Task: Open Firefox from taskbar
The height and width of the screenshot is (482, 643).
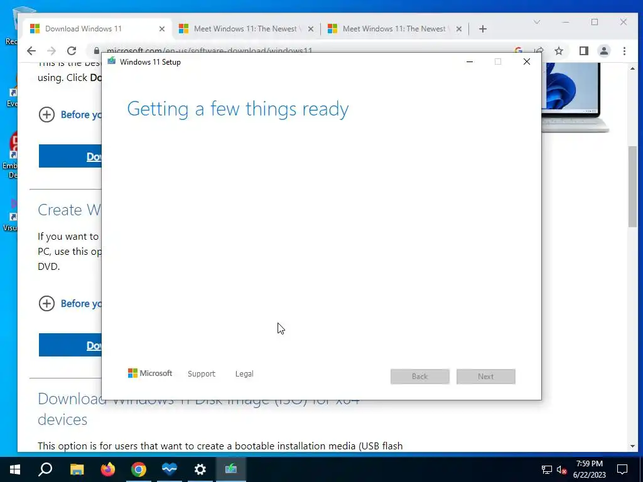Action: coord(108,469)
